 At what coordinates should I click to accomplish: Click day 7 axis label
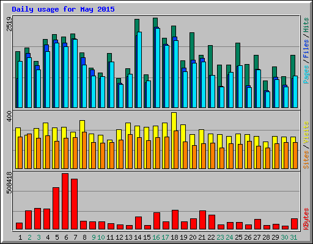75,237
